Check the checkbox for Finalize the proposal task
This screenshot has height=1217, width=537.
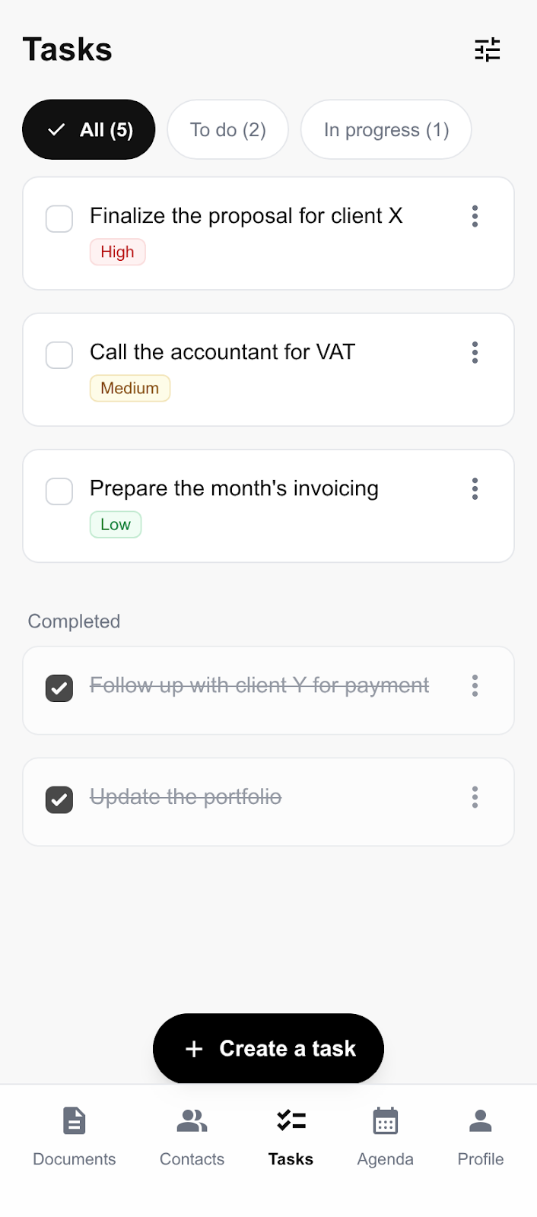click(x=59, y=219)
